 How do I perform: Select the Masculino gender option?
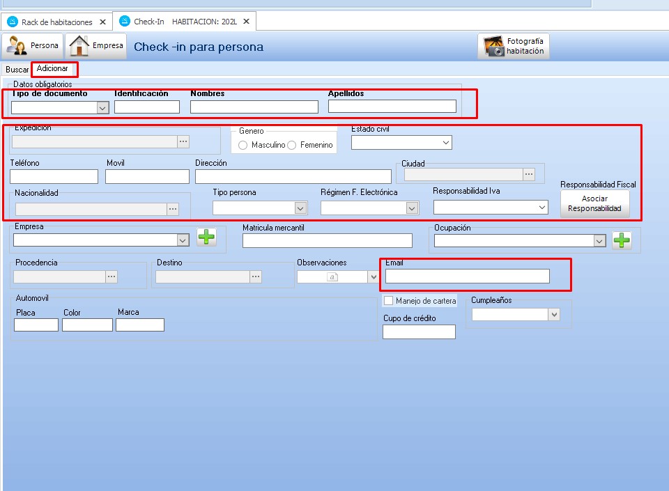[243, 145]
